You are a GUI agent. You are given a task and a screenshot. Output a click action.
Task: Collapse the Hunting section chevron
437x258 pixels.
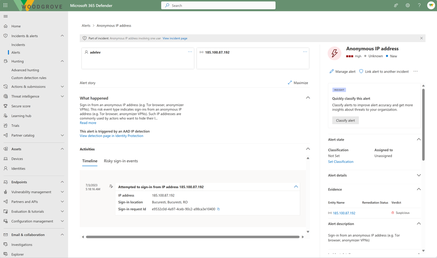tap(62, 61)
